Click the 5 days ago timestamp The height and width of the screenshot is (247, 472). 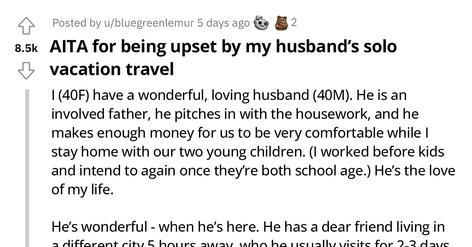point(212,23)
